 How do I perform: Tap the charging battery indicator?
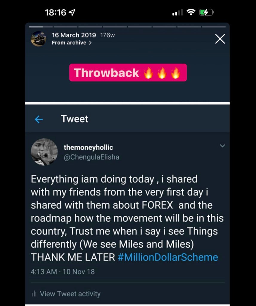tap(207, 12)
